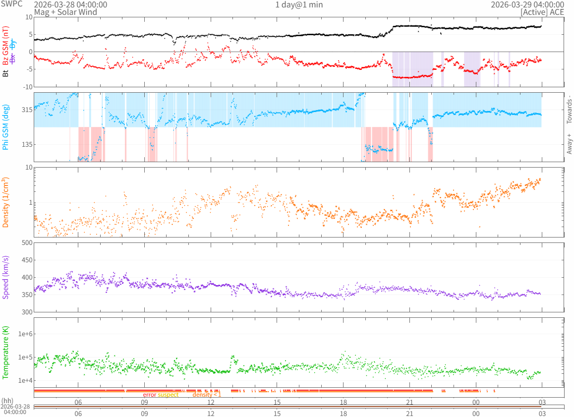
Task: Click the Speed (km/s) axis label
Action: [5, 277]
